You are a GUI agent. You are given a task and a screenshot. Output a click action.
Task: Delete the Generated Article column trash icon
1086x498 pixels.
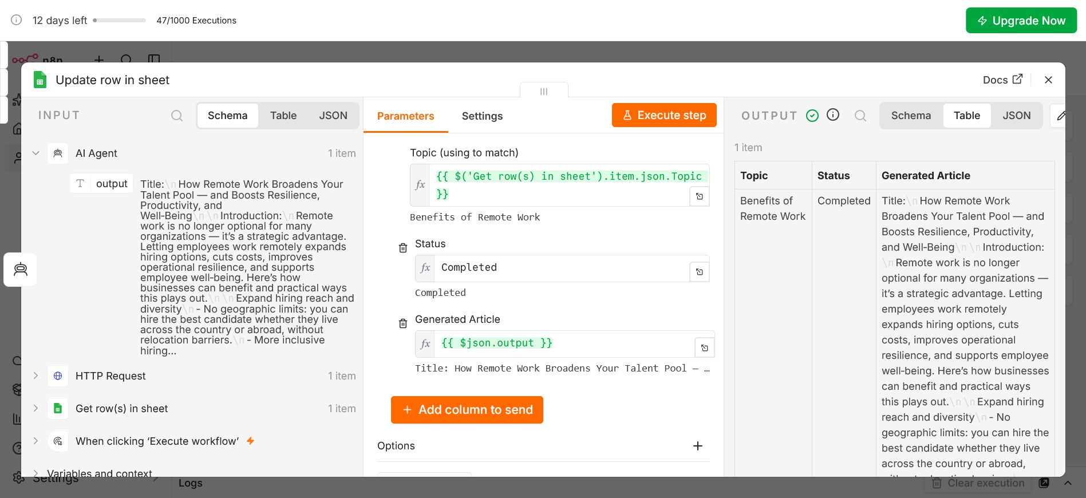(x=403, y=323)
